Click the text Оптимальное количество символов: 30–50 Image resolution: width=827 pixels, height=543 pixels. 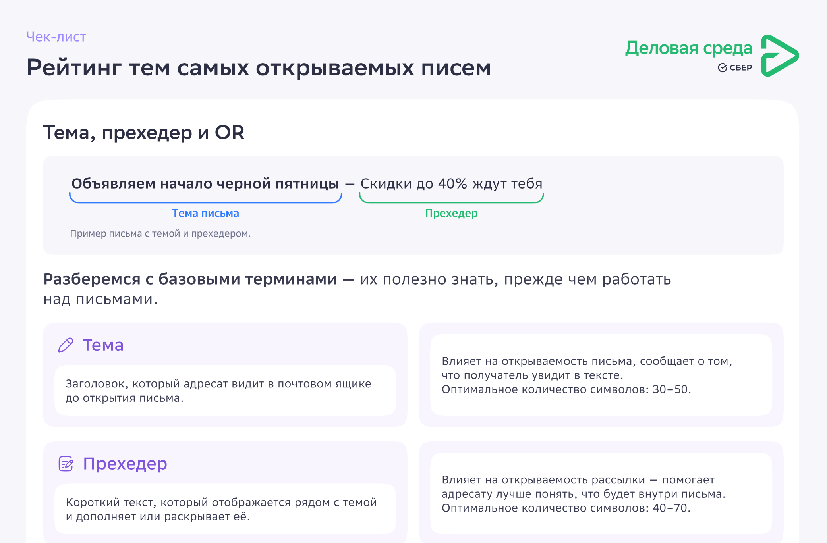point(566,389)
